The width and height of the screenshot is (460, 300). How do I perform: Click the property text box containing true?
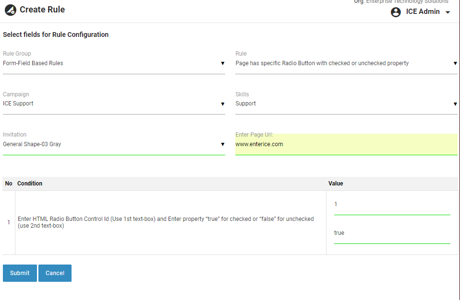392,233
